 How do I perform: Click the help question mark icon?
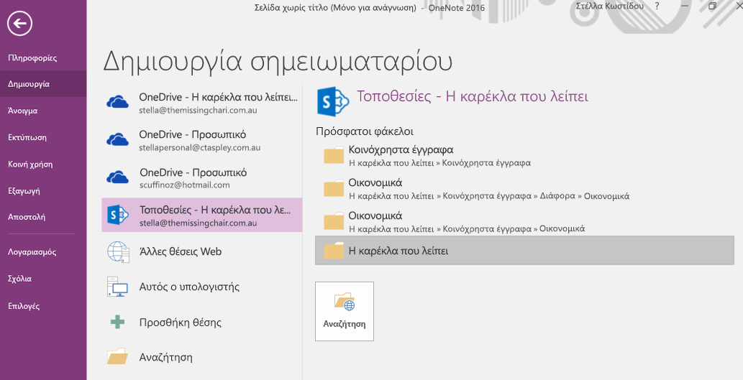[657, 6]
